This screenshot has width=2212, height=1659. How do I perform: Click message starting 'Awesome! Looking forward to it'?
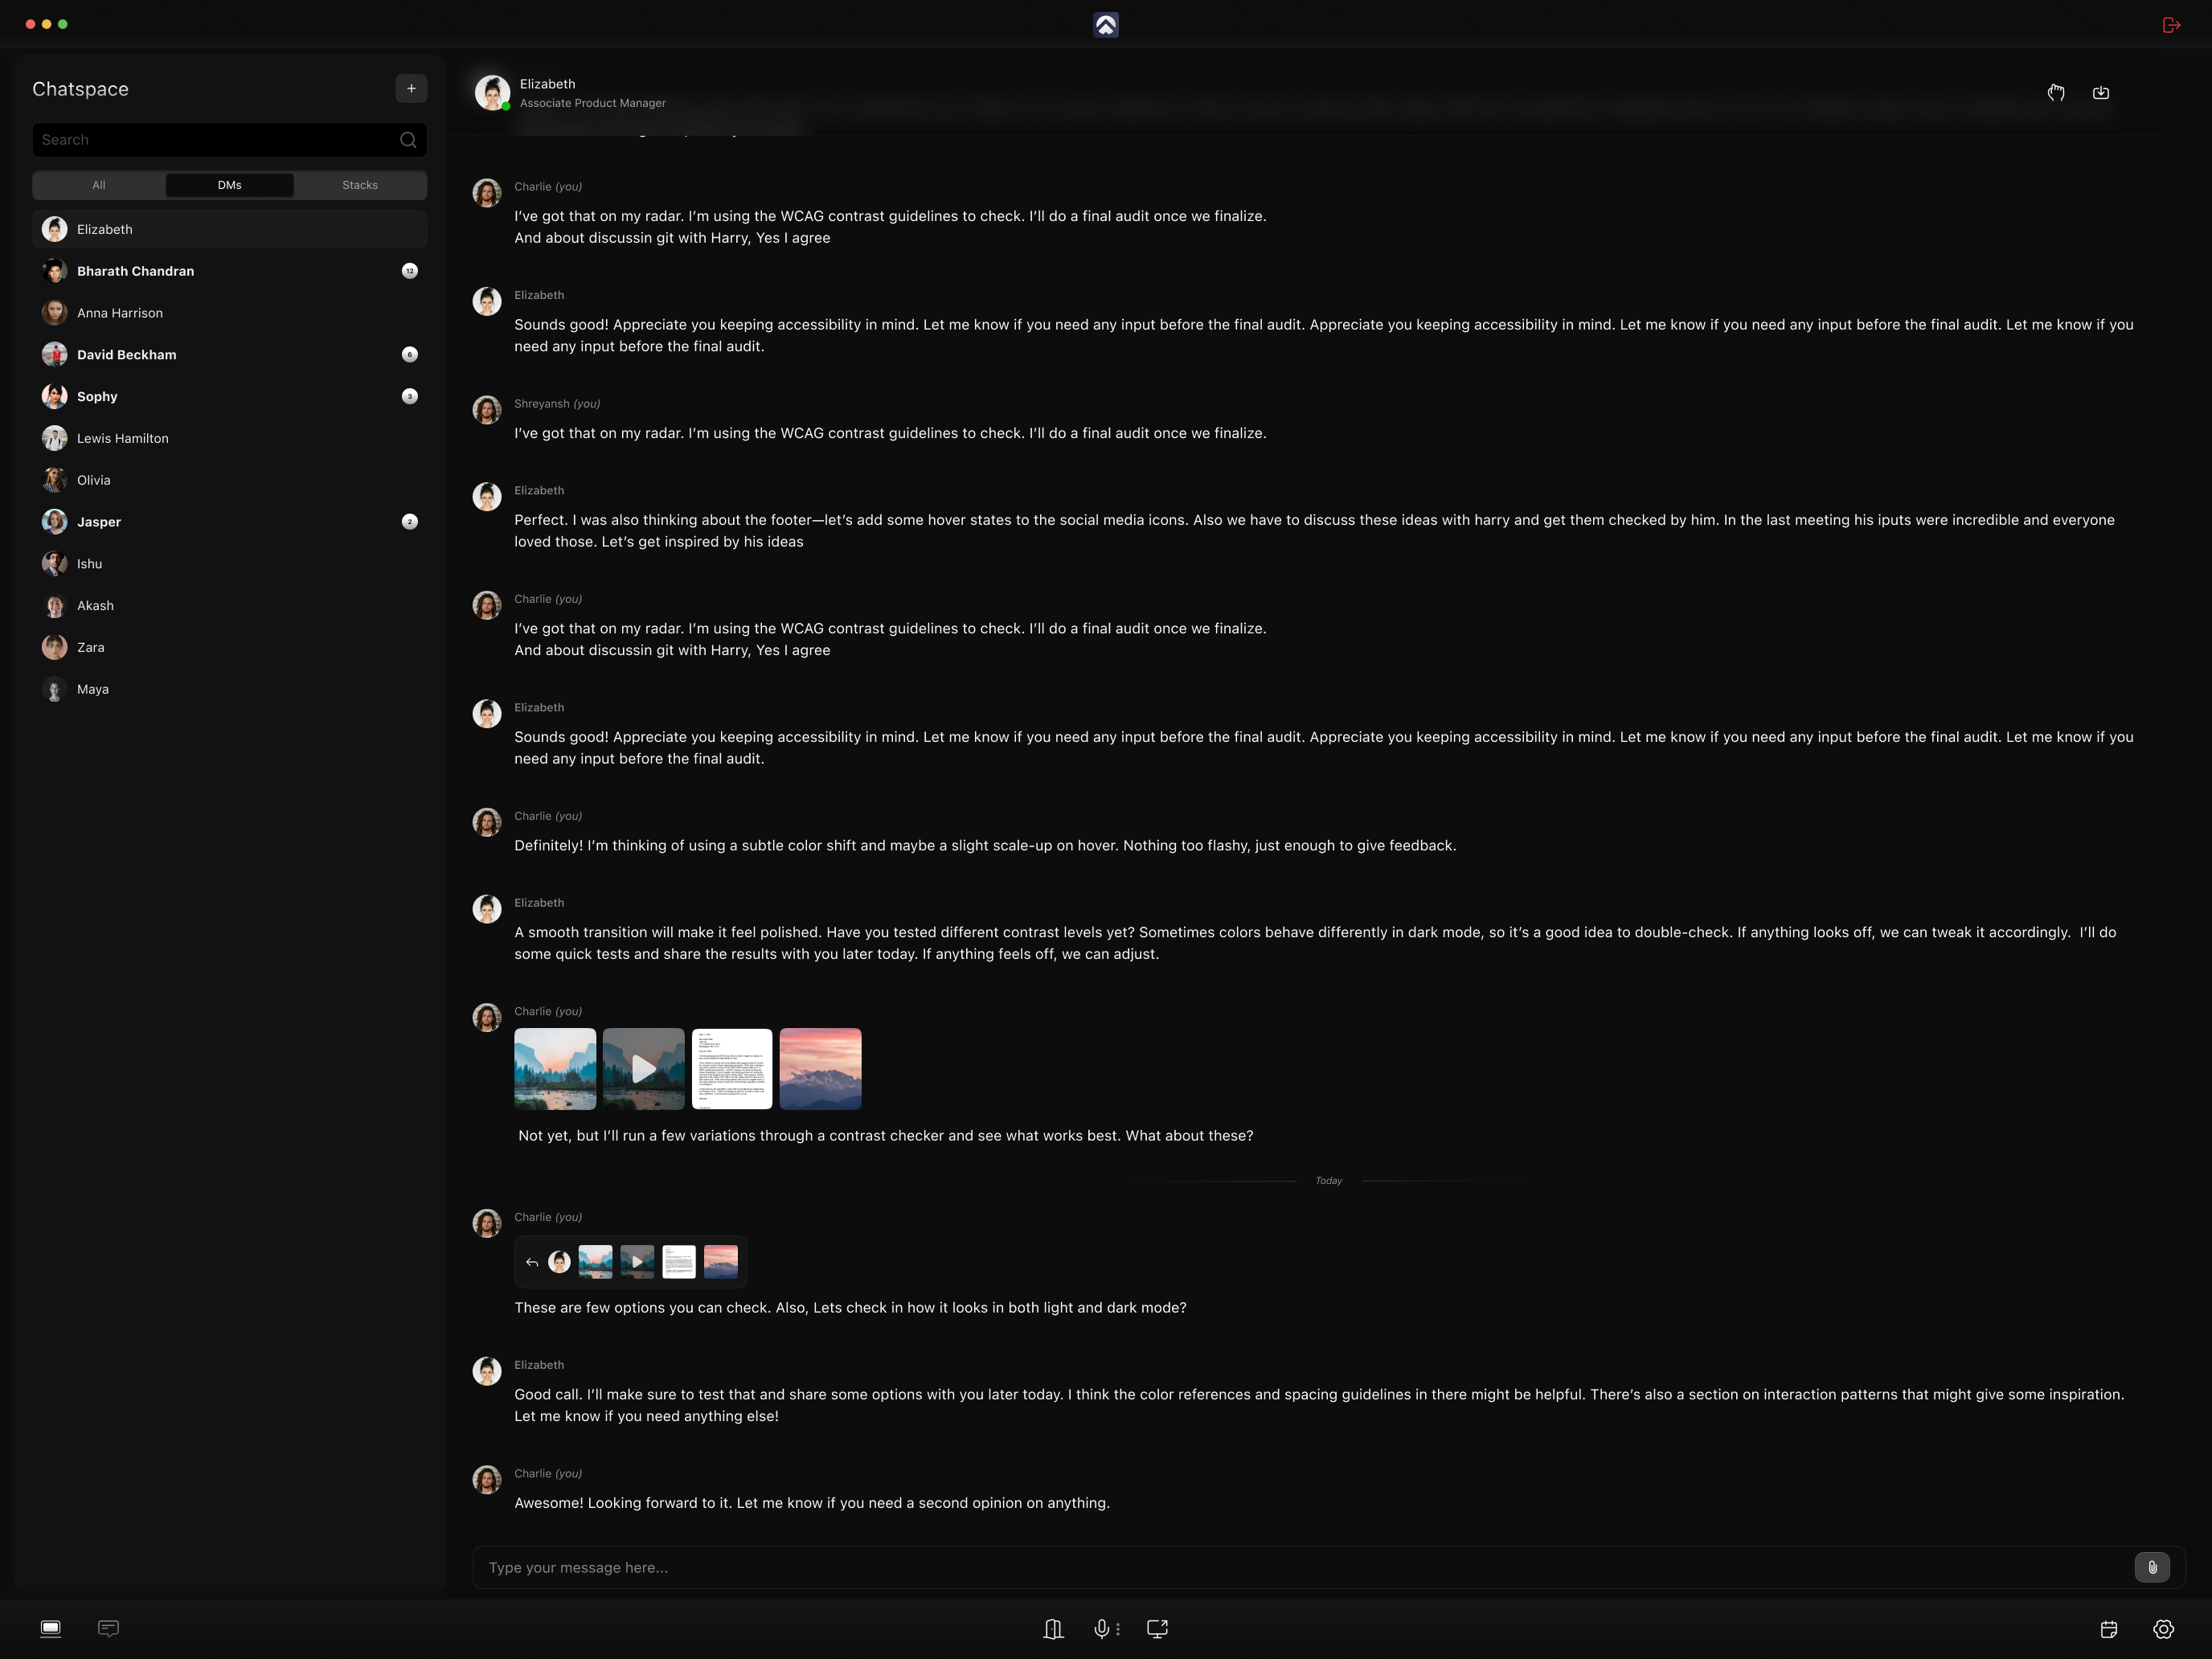[x=812, y=1503]
